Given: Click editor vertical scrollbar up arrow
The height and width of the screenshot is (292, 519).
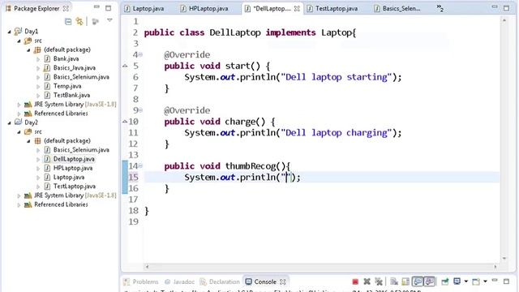Looking at the screenshot, I should [504, 20].
